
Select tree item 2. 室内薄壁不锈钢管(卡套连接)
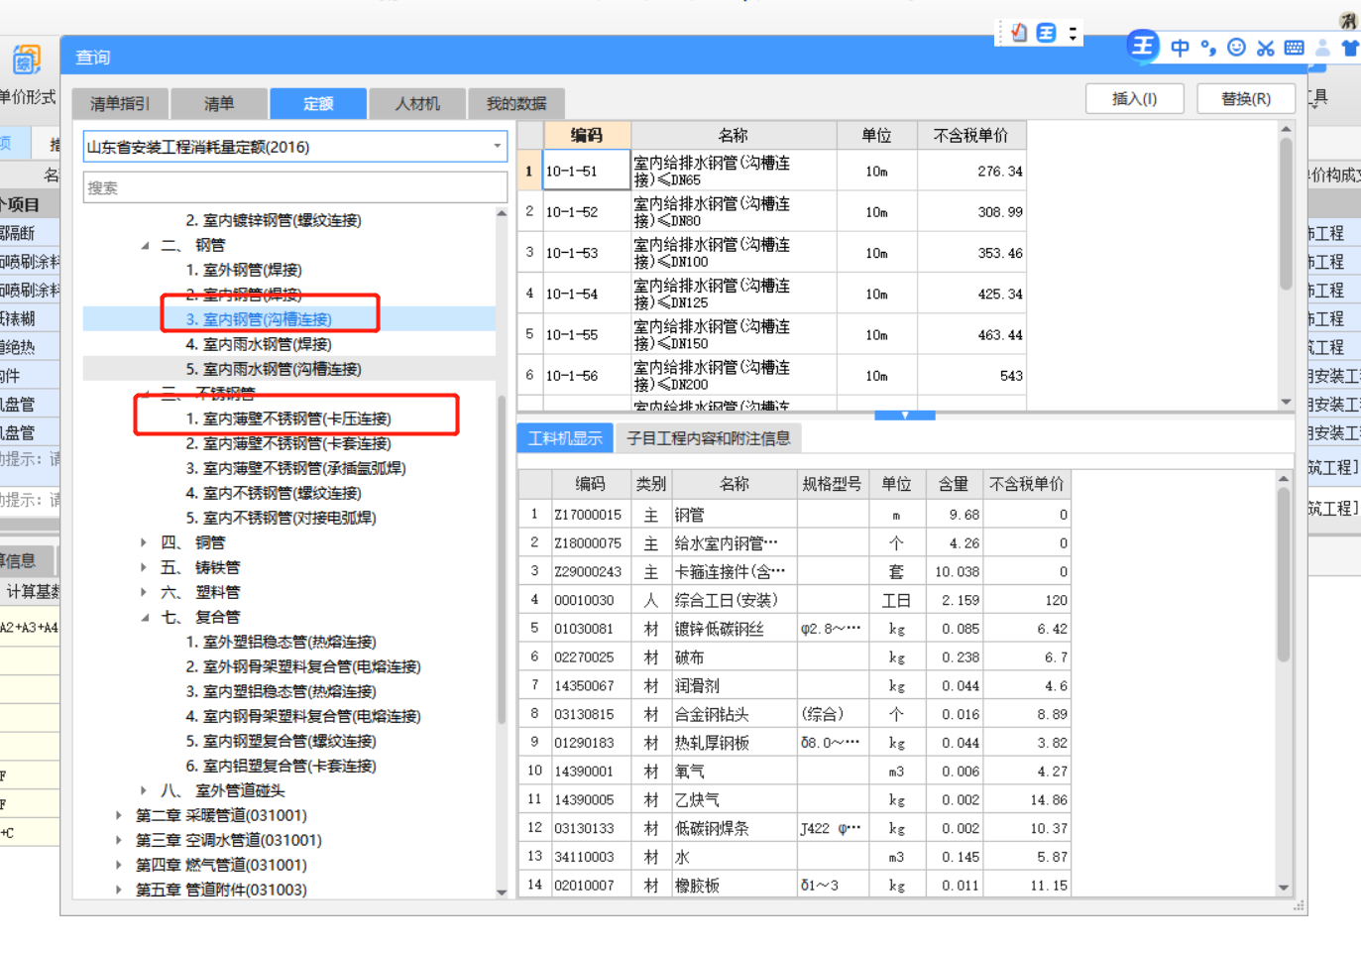(x=288, y=443)
